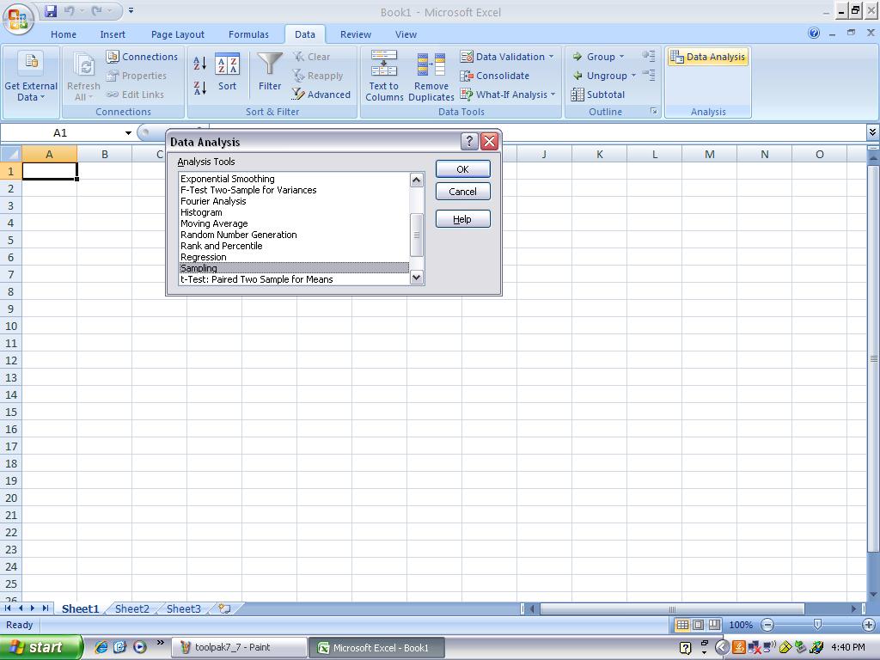The image size is (880, 660).
Task: Click the Consolidate tool
Action: click(495, 76)
